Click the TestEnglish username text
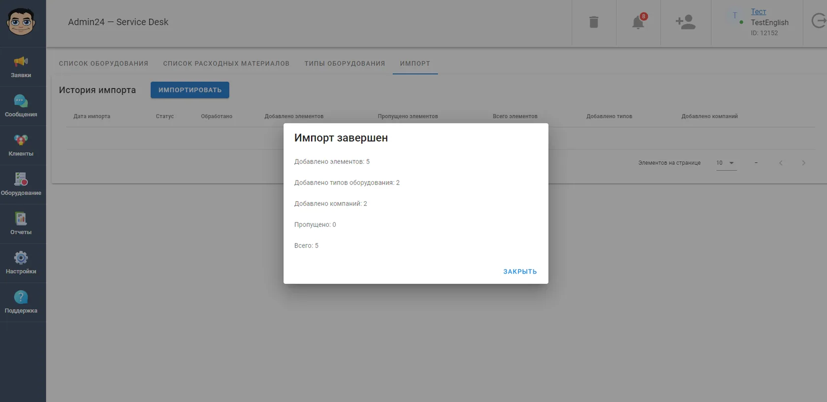The height and width of the screenshot is (402, 827). pyautogui.click(x=769, y=23)
